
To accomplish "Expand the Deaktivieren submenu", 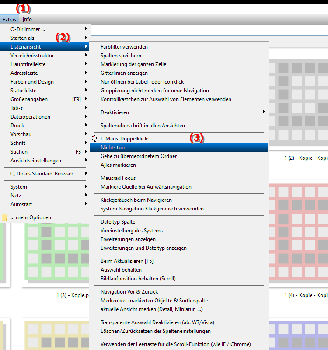I will coord(179,112).
